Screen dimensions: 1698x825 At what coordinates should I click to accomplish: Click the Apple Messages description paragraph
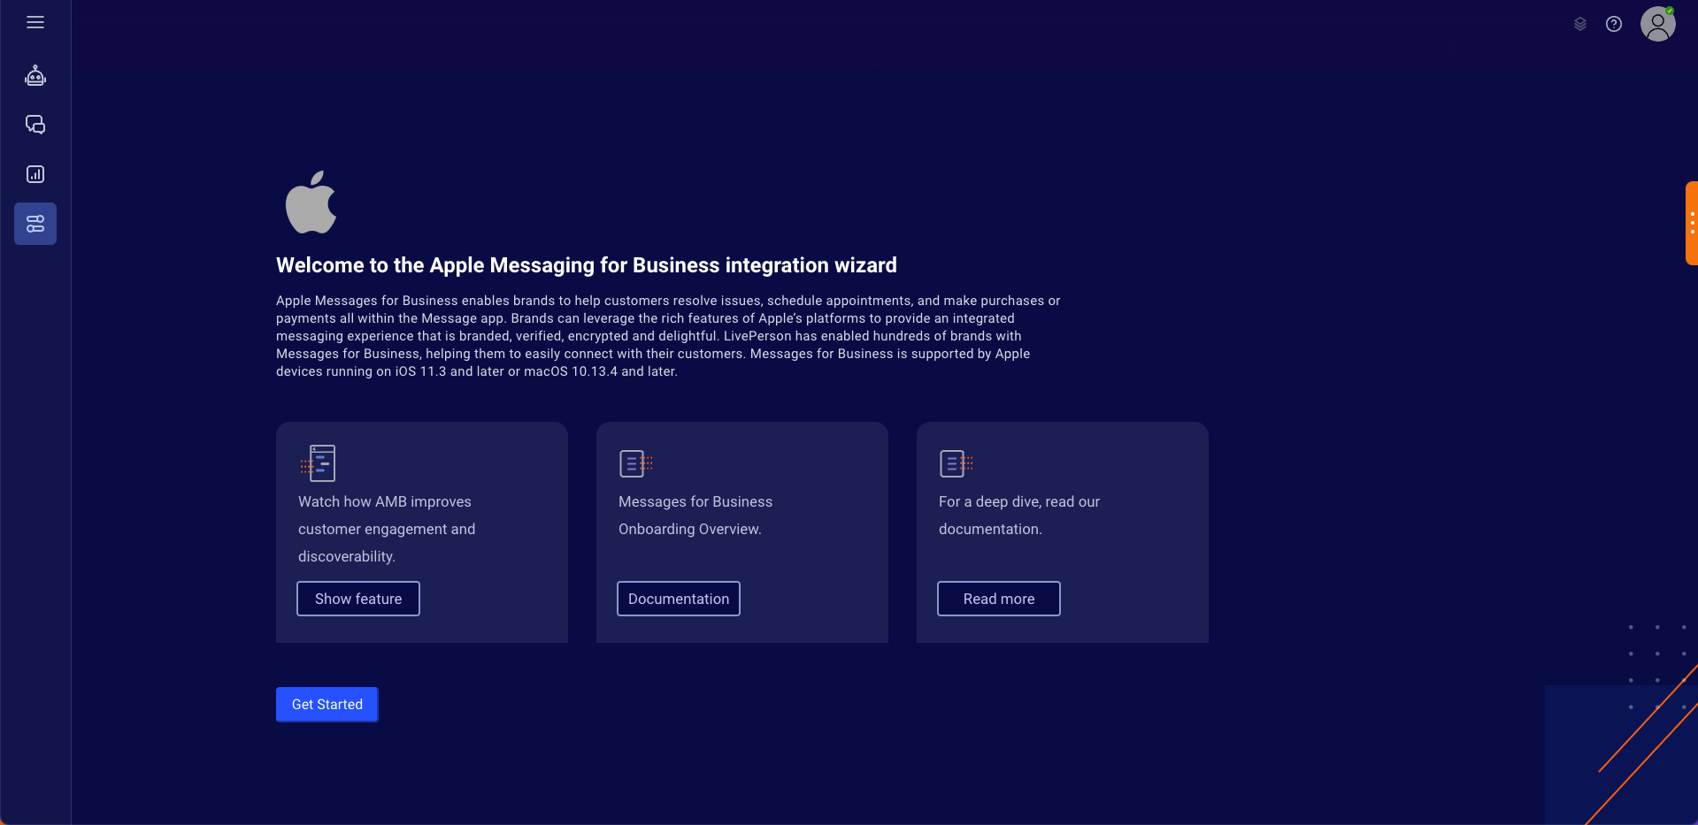point(668,336)
